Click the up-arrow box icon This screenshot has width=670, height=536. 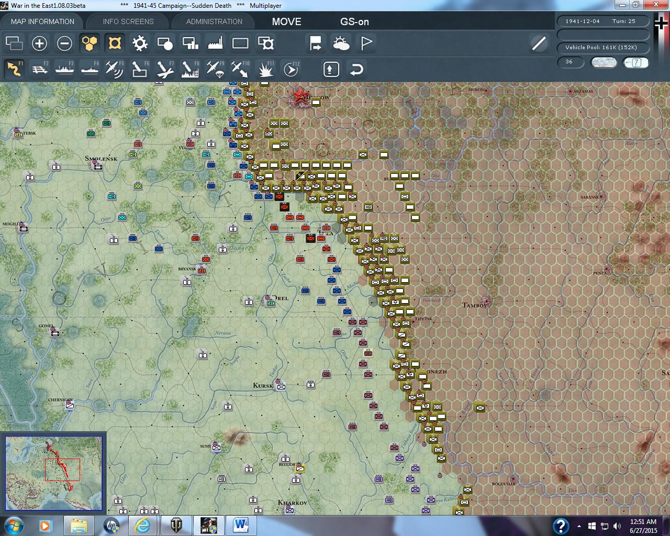tap(331, 69)
